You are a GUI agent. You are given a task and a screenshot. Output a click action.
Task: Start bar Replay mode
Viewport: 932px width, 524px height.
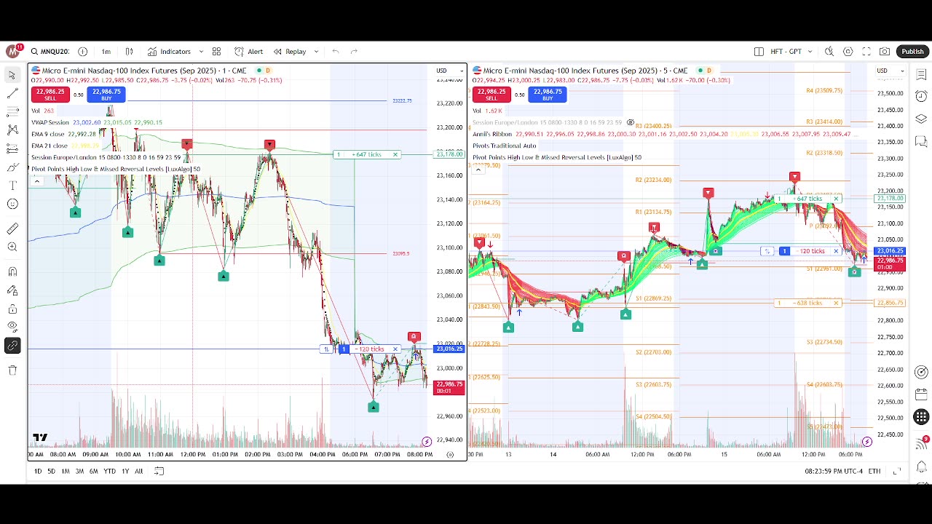(290, 52)
